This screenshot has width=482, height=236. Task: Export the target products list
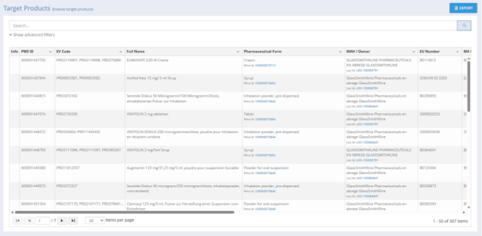(x=463, y=8)
